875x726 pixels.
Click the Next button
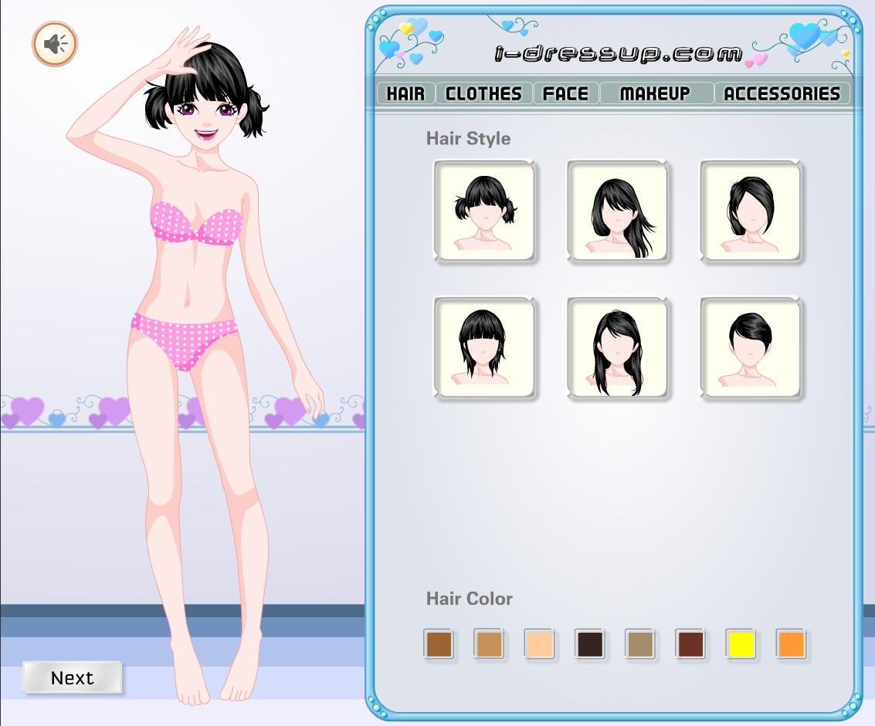tap(73, 677)
